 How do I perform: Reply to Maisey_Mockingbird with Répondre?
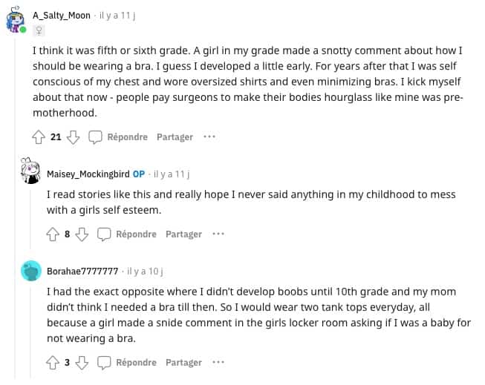pyautogui.click(x=128, y=234)
